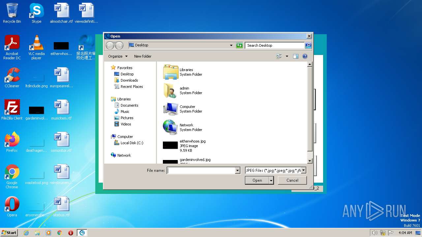
Task: Cancel the Open dialog
Action: coord(292,180)
